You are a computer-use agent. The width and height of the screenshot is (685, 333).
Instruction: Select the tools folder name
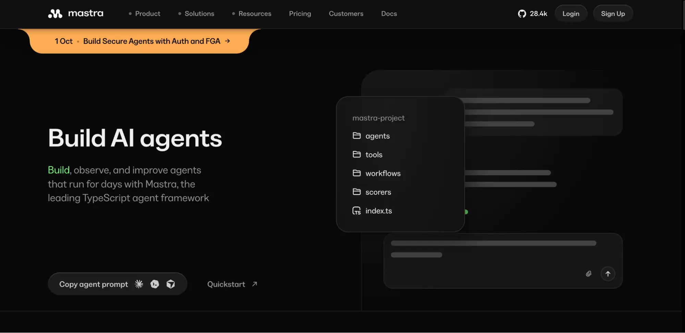(x=374, y=155)
